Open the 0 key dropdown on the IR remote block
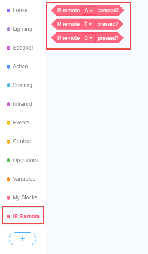The image size is (148, 254). (x=89, y=38)
